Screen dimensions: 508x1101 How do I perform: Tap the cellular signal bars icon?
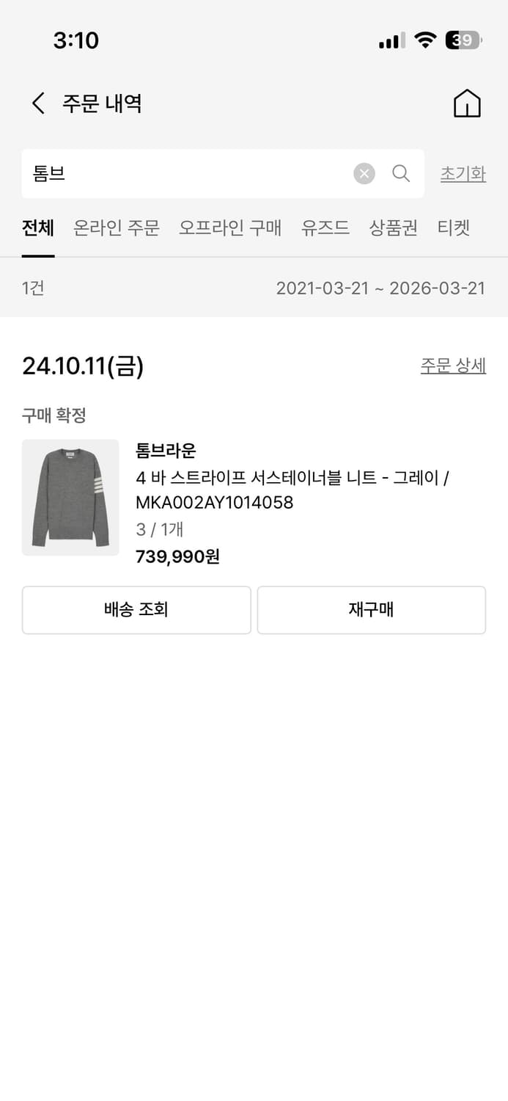click(391, 40)
